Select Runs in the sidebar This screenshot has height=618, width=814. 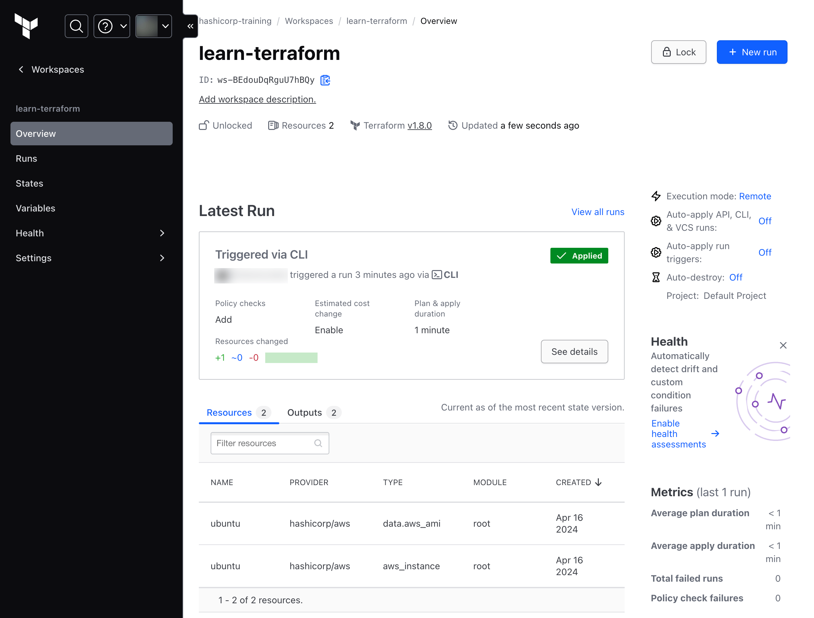click(26, 158)
